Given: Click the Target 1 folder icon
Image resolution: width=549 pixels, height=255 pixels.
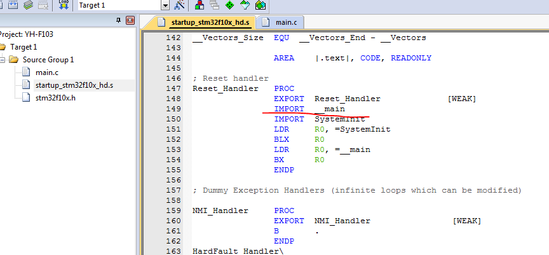Looking at the screenshot, I should click(x=3, y=47).
